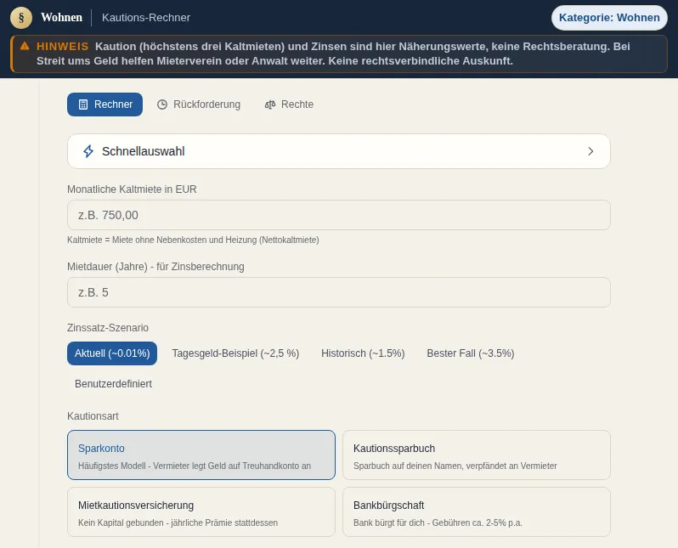
Task: Select the Kautionssparbuch deposit type card
Action: pos(477,455)
